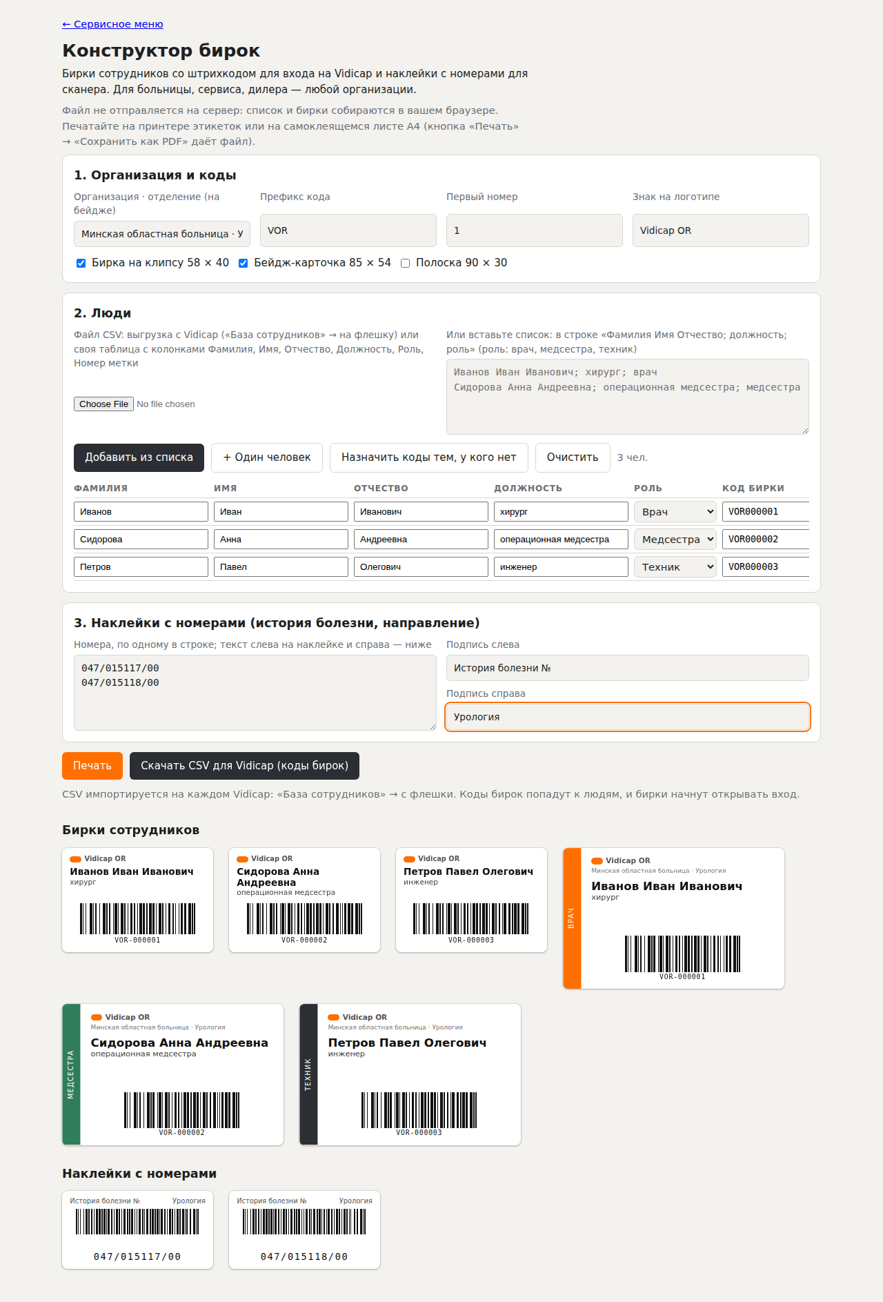Screen dimensions: 883x1302
Task: Click the «Префикс кода» field containing VOR
Action: (x=348, y=230)
